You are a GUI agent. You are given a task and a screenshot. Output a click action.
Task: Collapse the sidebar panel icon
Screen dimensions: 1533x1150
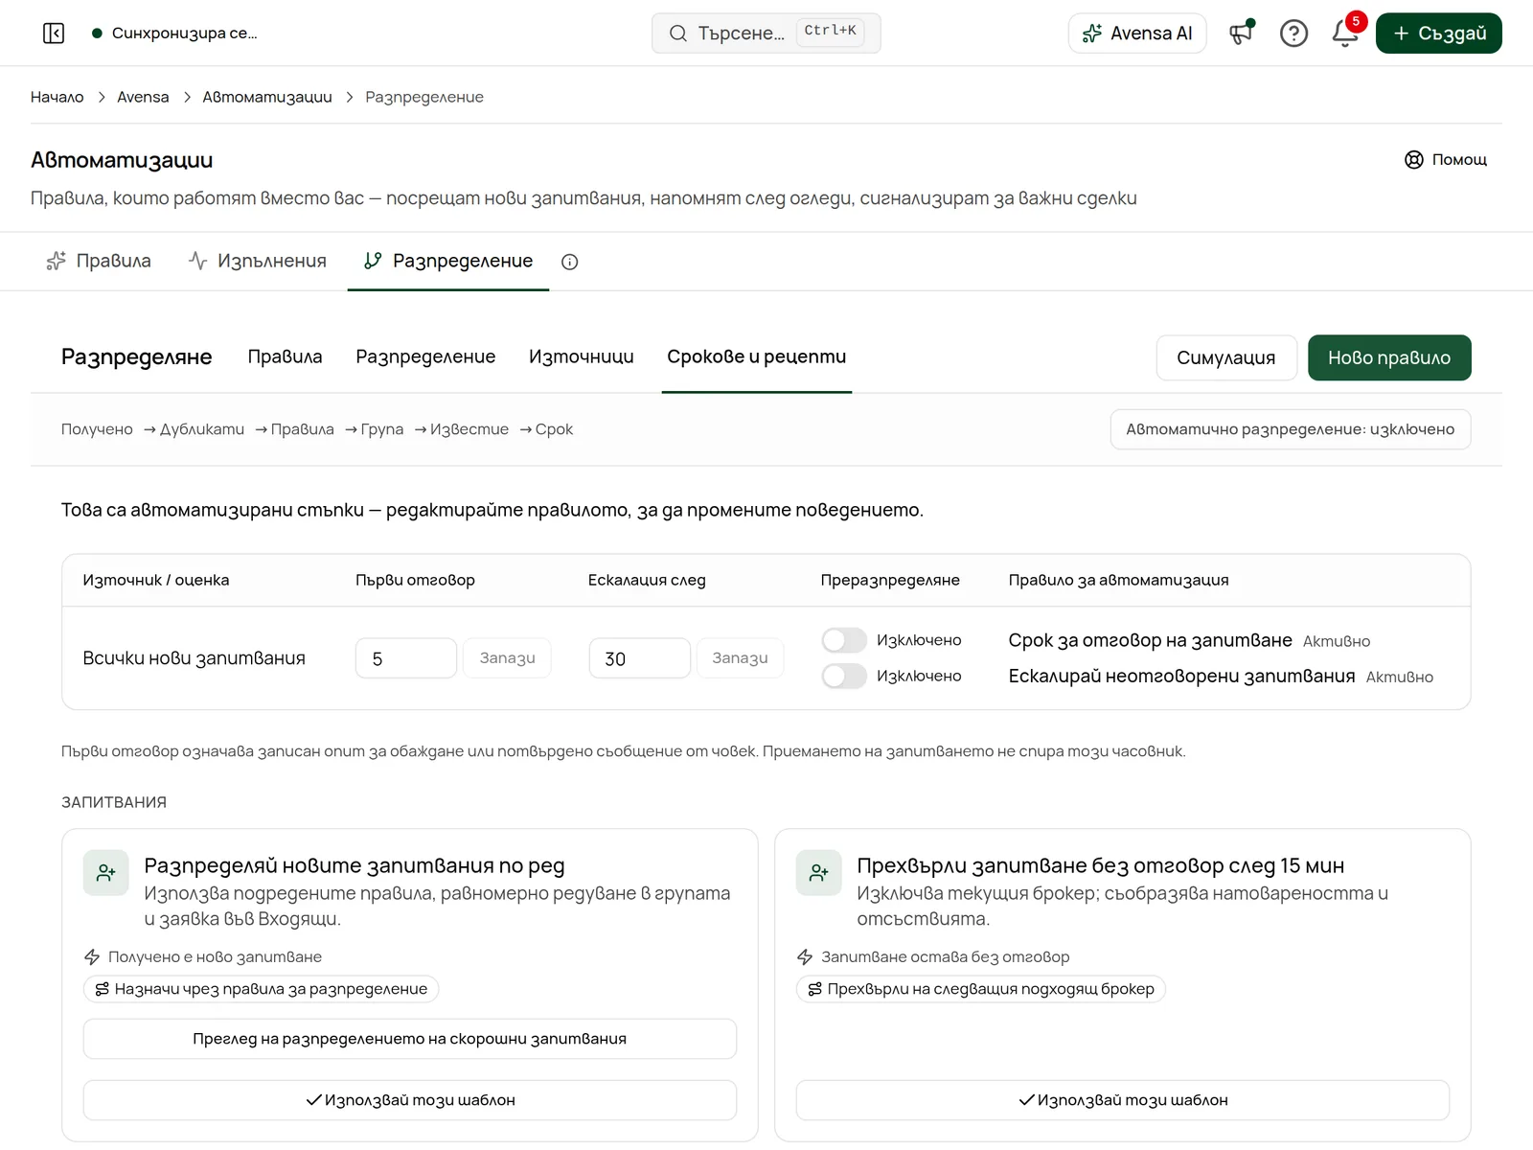coord(54,34)
